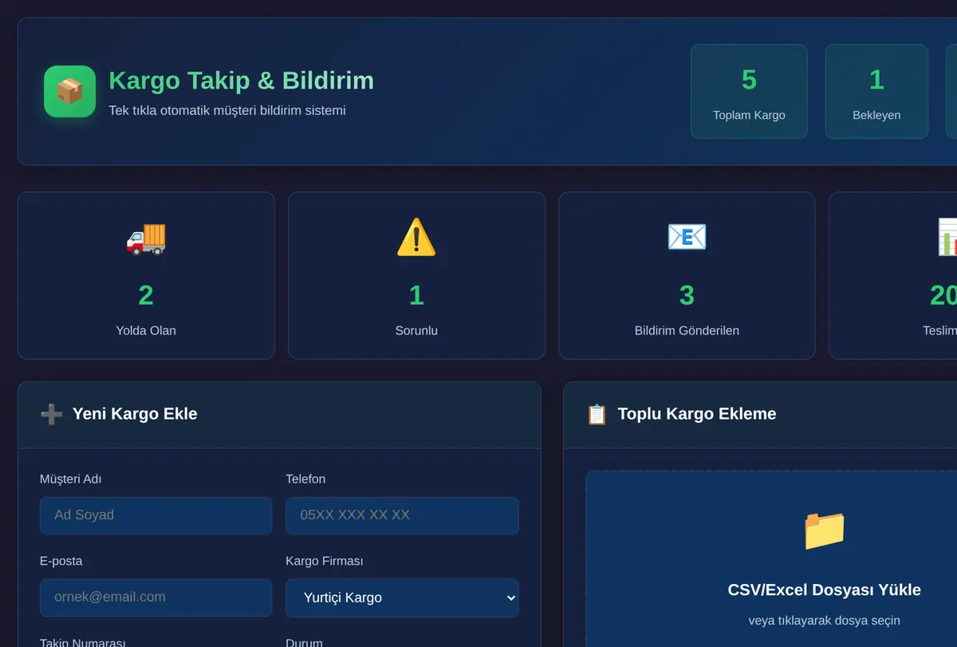Select the Sorunlu card

tap(416, 275)
